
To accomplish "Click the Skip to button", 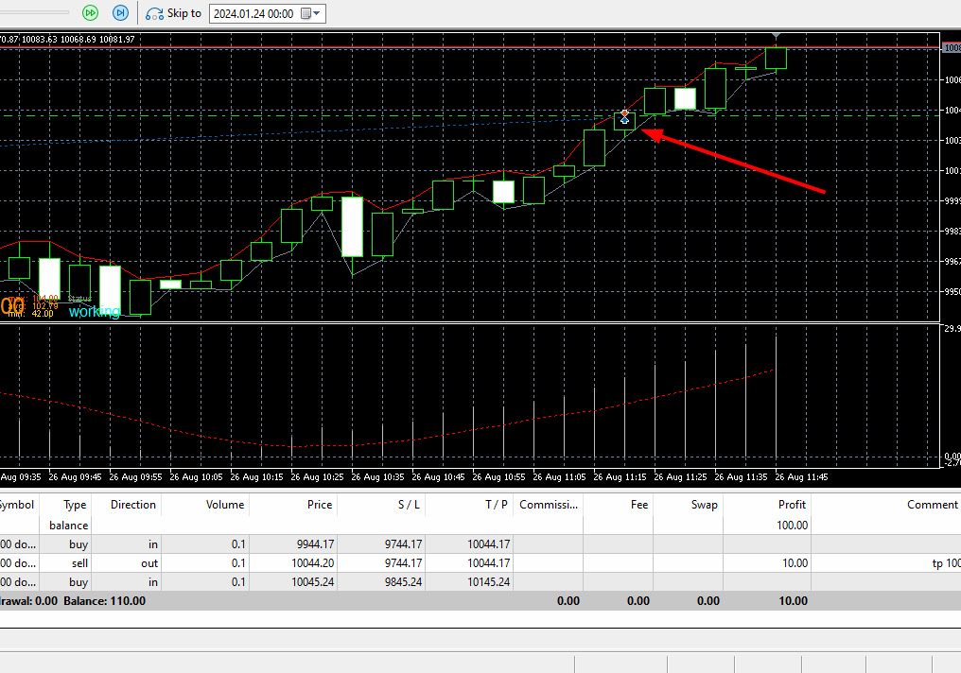I will point(173,13).
